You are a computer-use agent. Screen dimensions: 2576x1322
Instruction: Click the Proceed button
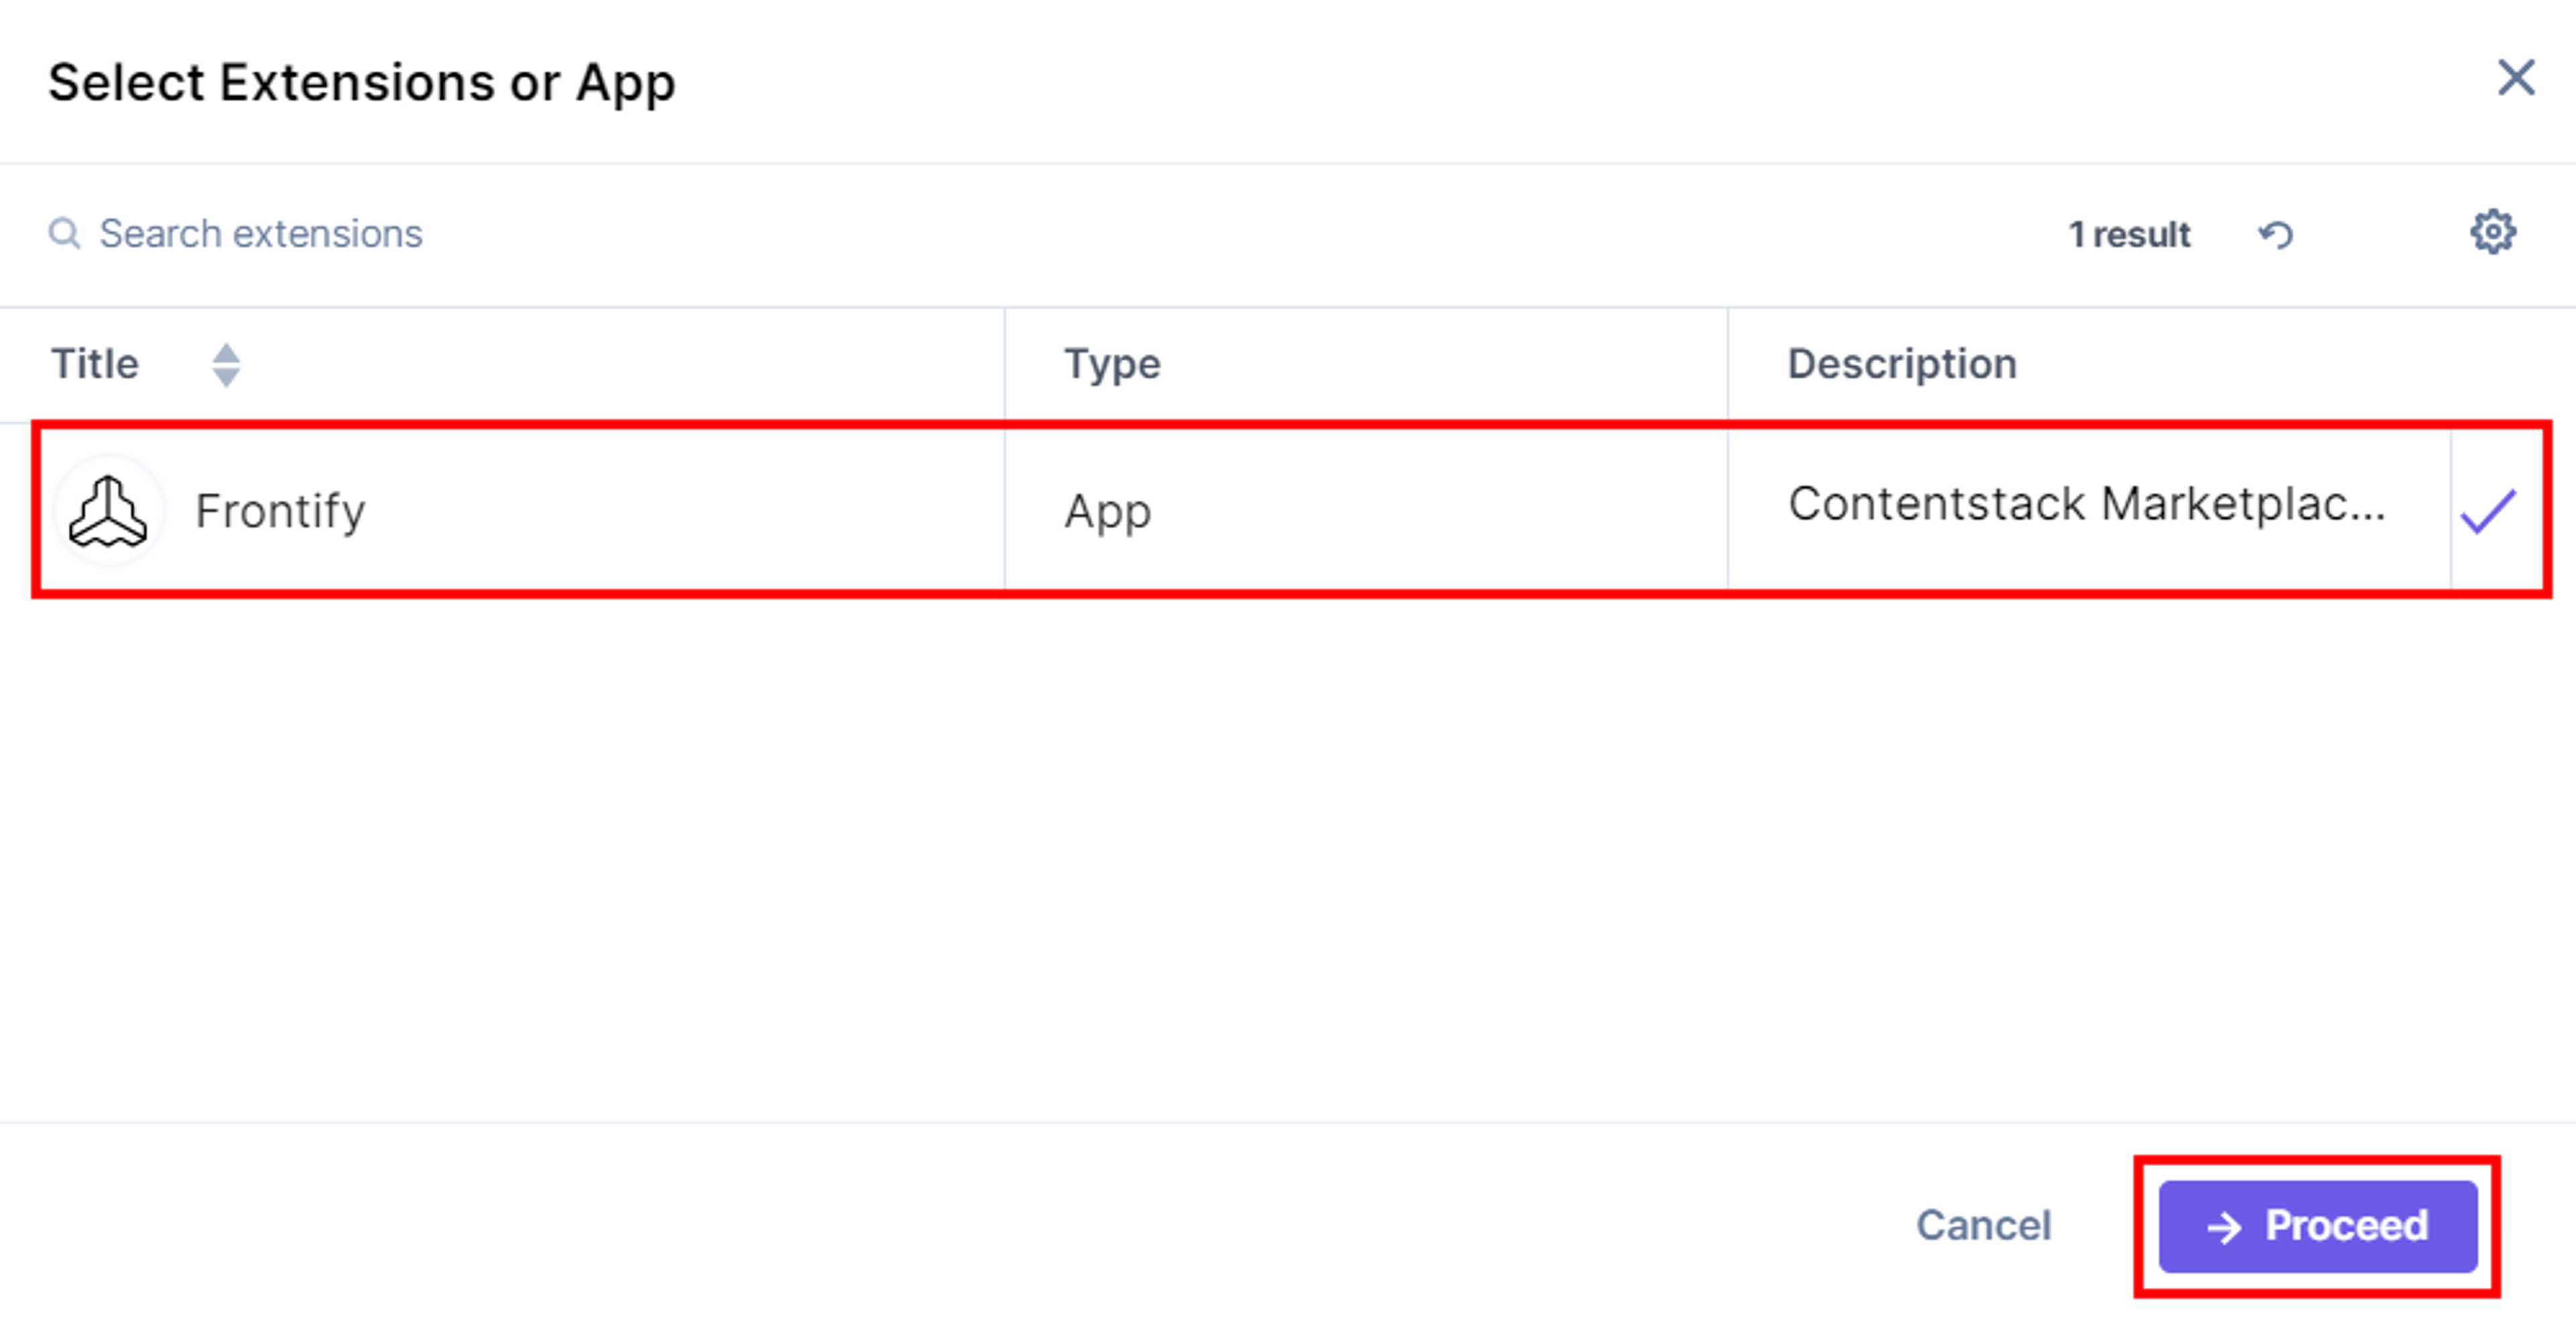tap(2318, 1226)
